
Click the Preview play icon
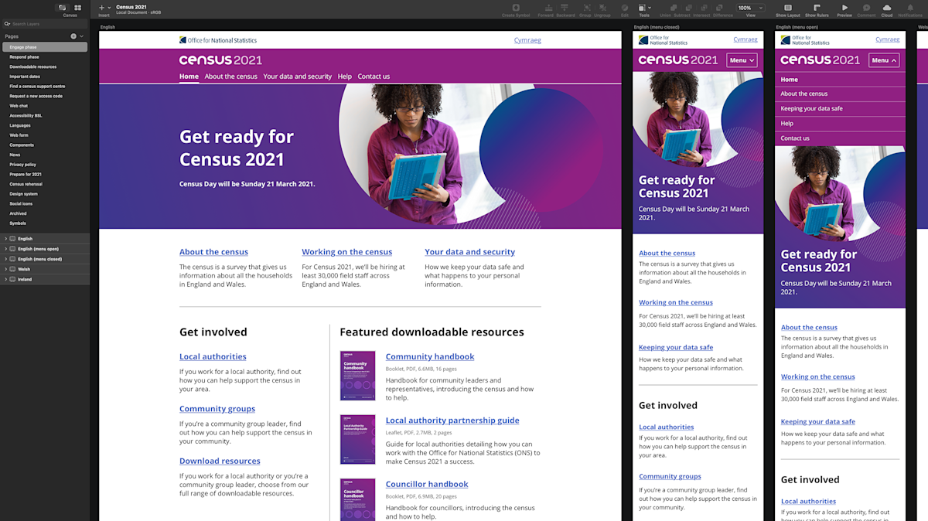click(x=844, y=9)
